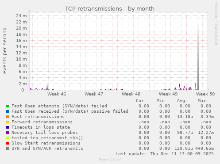Viewport: 220px width, 164px height.
Task: Click the '20 m' y-axis value
Action: point(21,28)
